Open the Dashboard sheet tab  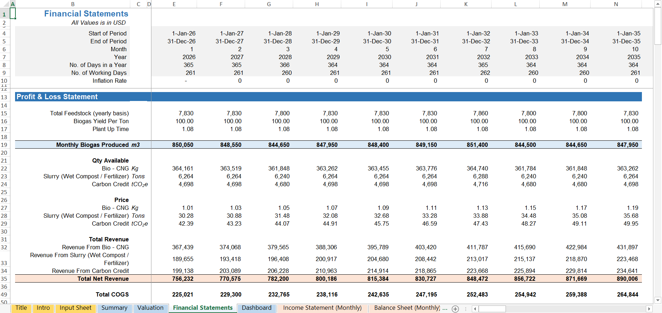(x=257, y=308)
